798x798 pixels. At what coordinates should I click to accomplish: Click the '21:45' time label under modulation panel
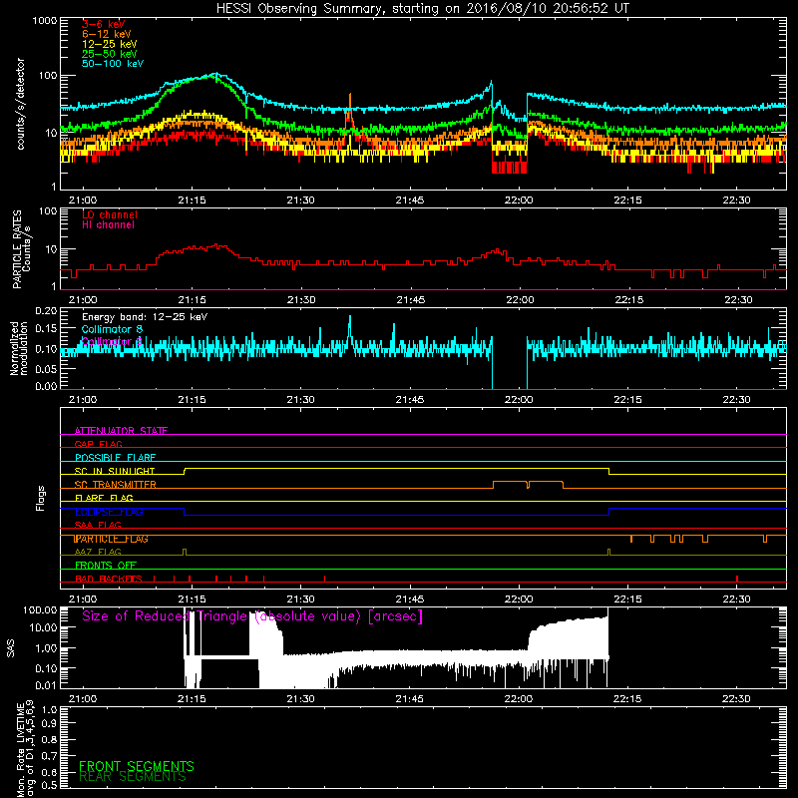point(410,400)
